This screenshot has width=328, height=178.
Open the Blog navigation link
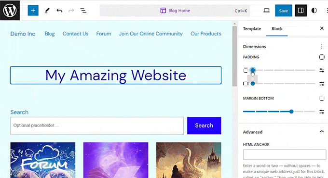50,34
